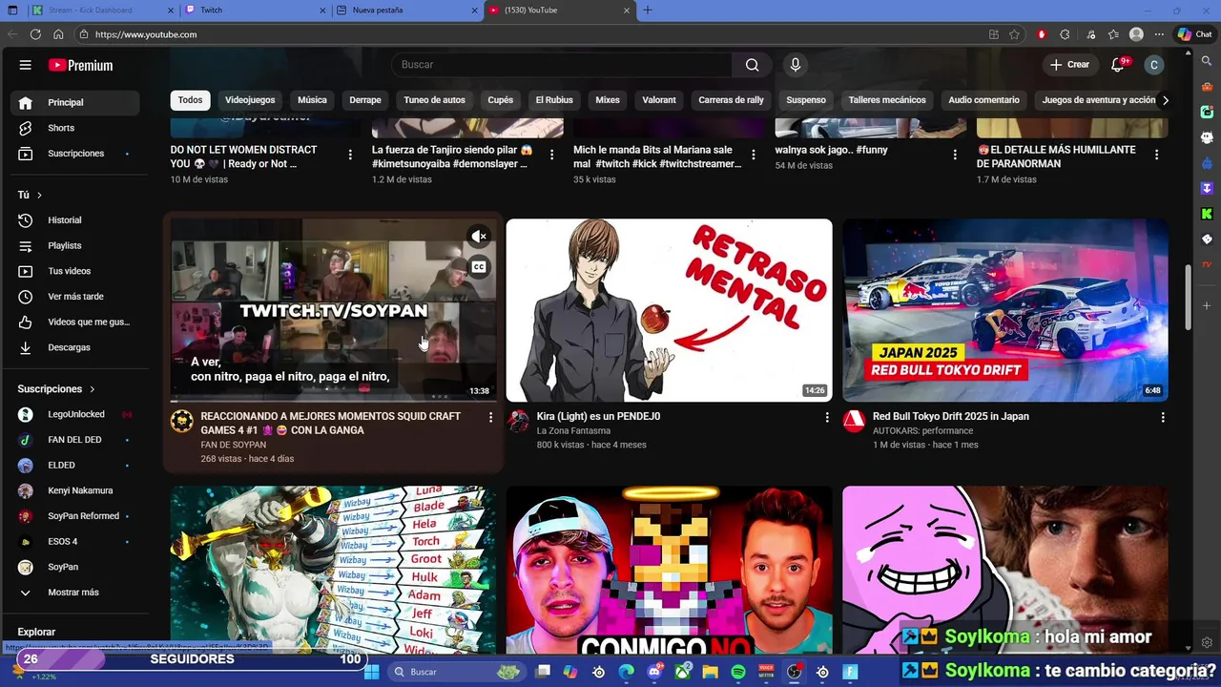Screen dimensions: 1221x687
Task: Open new browser tab with plus
Action: pos(648,10)
